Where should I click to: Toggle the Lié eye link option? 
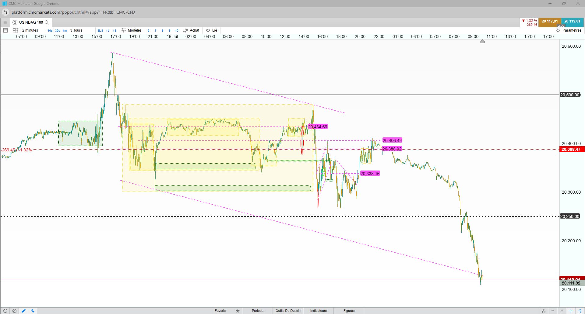[211, 30]
